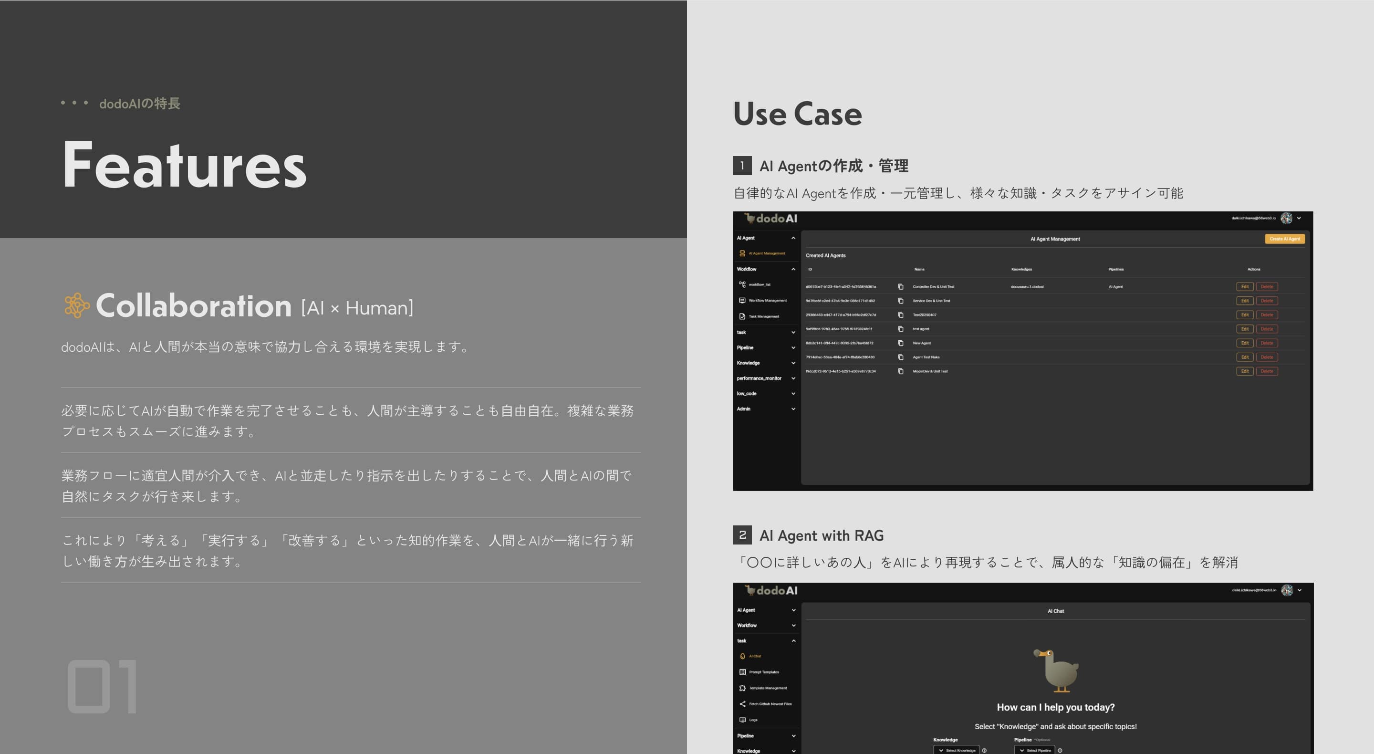
Task: Copy ID of Controller Dev & Unit Test agent
Action: click(x=900, y=286)
